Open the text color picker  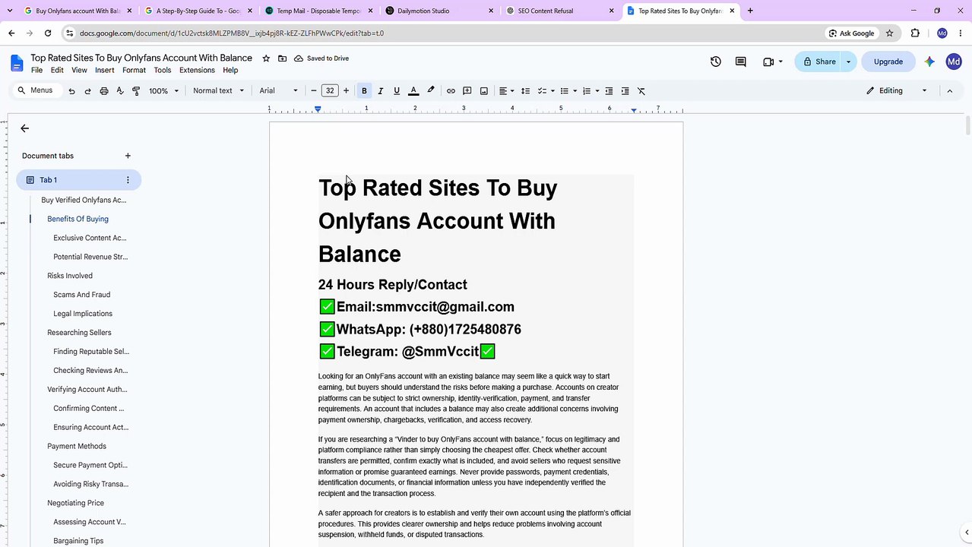tap(413, 91)
